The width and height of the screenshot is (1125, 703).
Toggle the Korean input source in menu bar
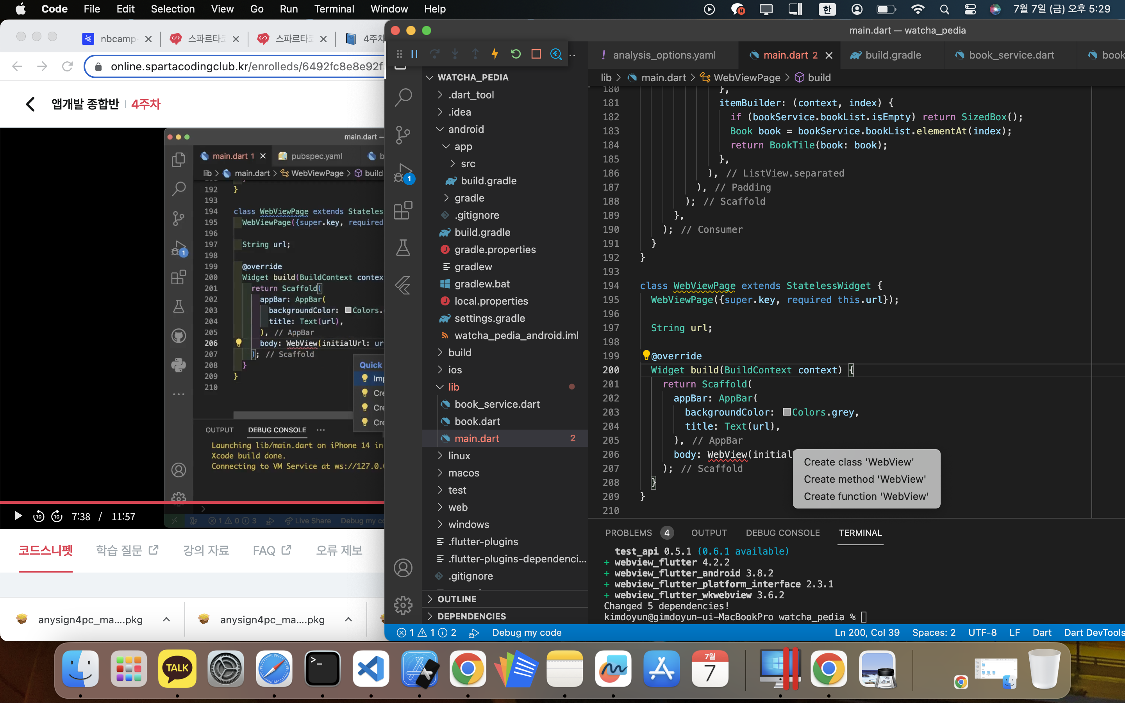[827, 9]
